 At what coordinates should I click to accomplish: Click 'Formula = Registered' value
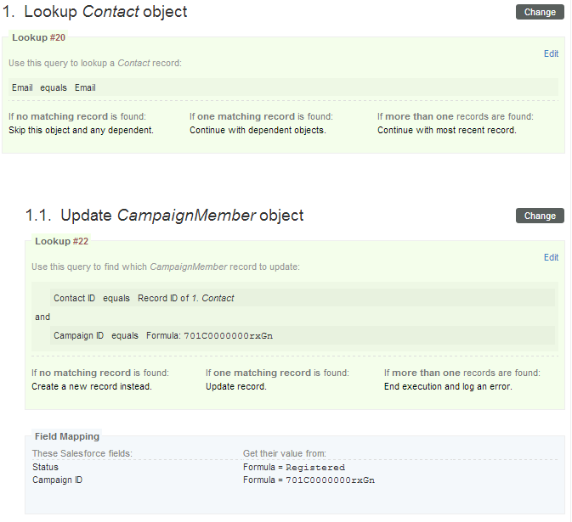coord(294,467)
